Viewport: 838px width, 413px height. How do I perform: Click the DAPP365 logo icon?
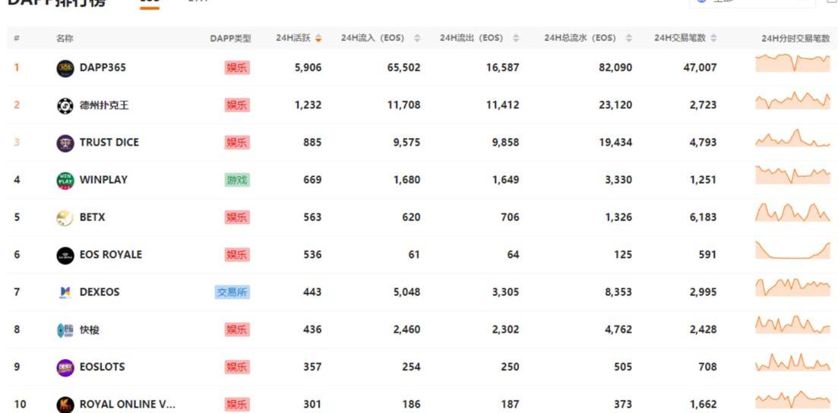65,68
